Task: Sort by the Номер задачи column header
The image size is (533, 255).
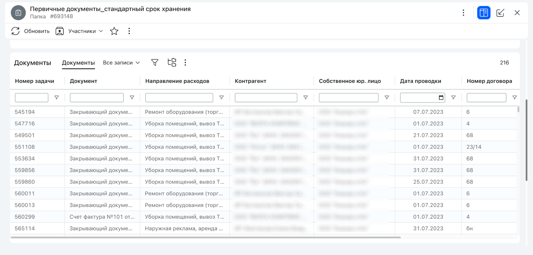Action: [x=35, y=81]
